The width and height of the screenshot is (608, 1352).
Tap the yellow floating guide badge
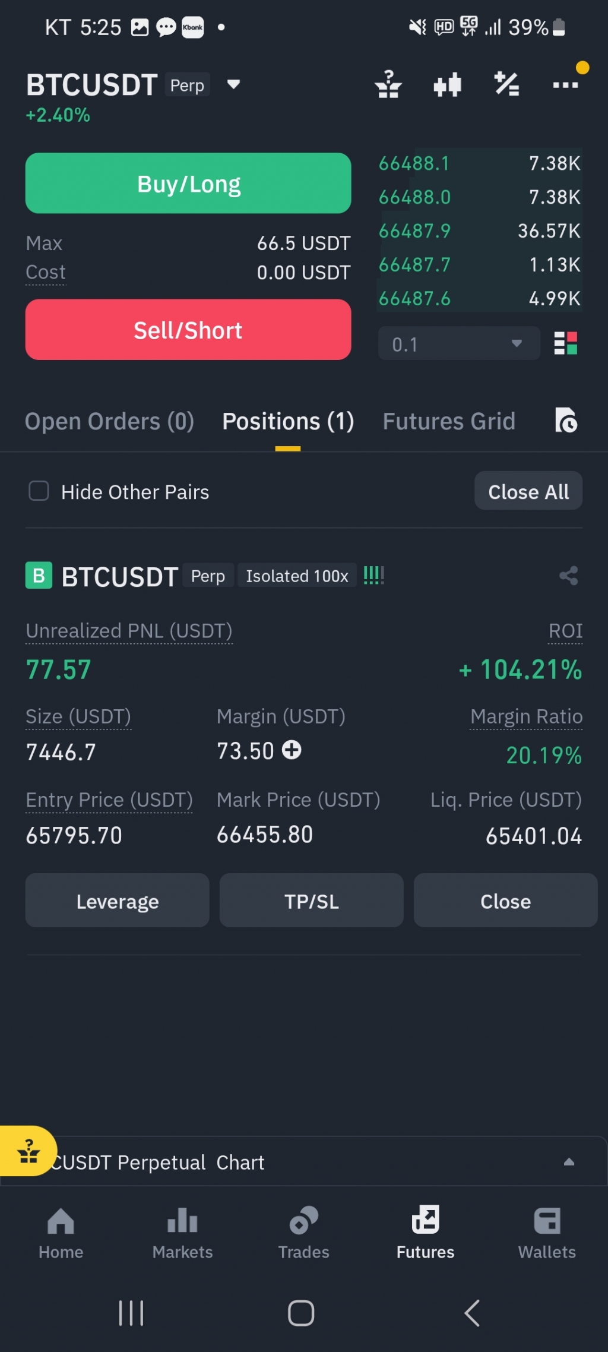tap(28, 1151)
